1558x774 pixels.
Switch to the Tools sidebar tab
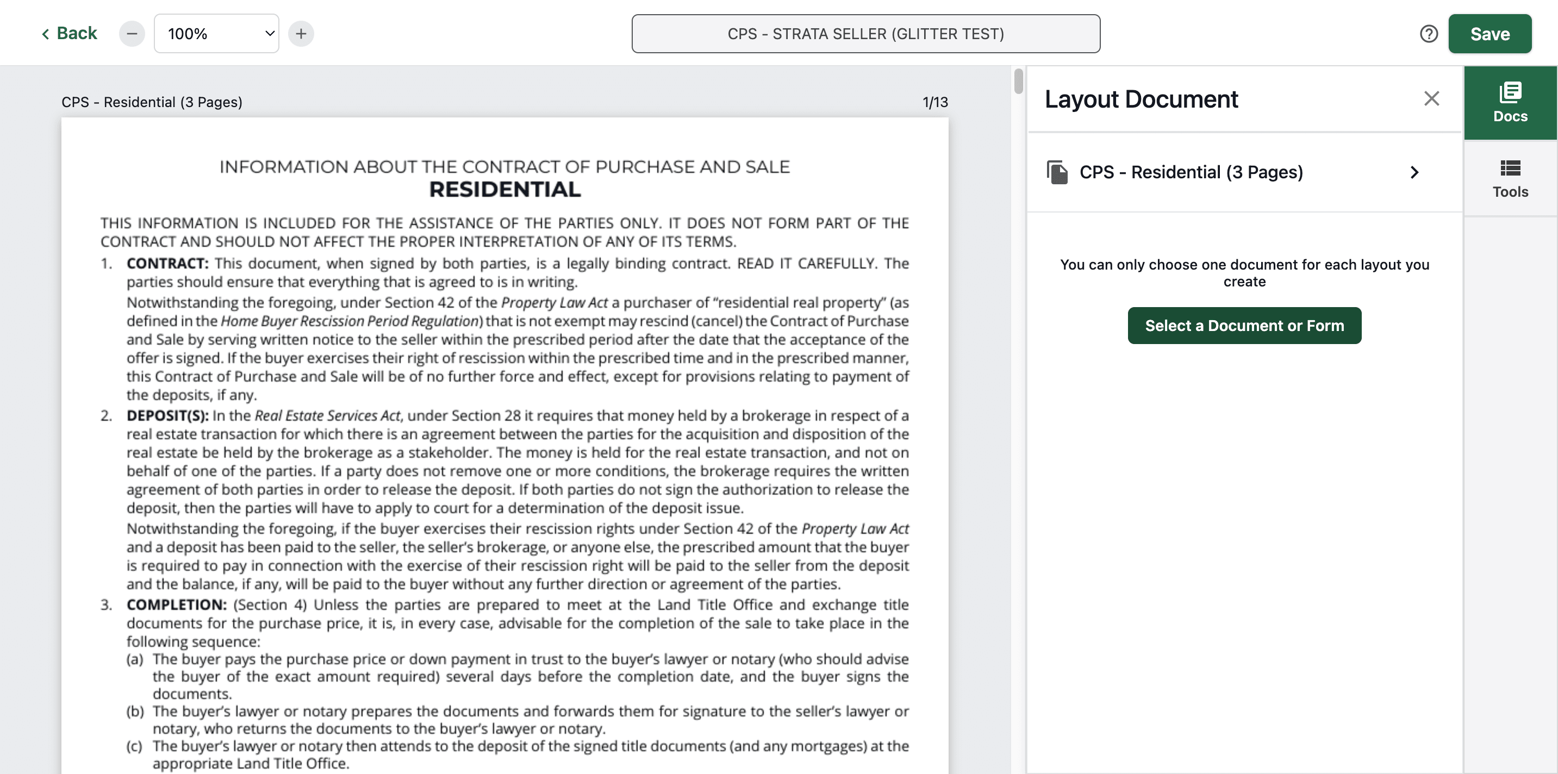pos(1510,179)
